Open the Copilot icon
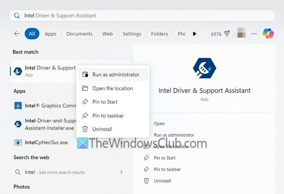 pyautogui.click(x=268, y=34)
